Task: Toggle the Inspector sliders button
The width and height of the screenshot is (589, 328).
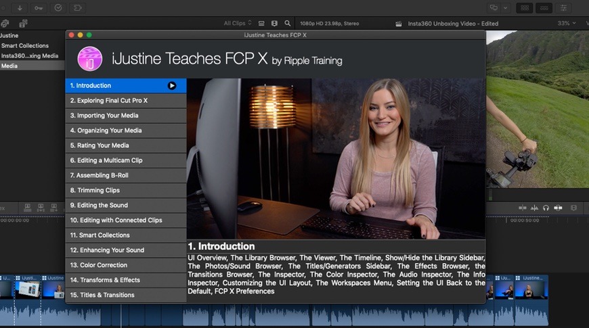Action: (563, 8)
